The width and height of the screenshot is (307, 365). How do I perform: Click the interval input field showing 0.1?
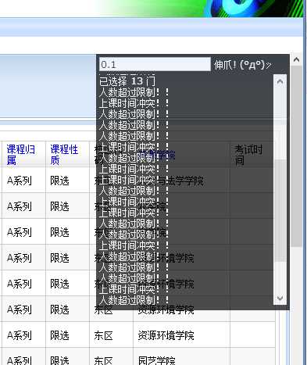[155, 64]
